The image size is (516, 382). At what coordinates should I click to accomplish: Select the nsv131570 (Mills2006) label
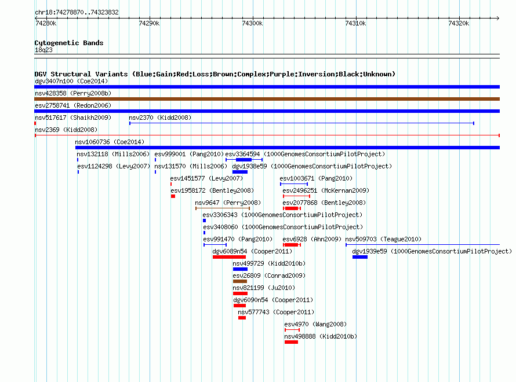point(191,166)
